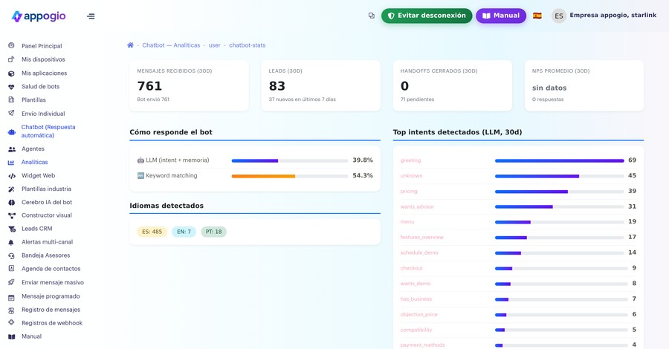This screenshot has width=669, height=349.
Task: Open Widget Web submenu item
Action: click(38, 175)
